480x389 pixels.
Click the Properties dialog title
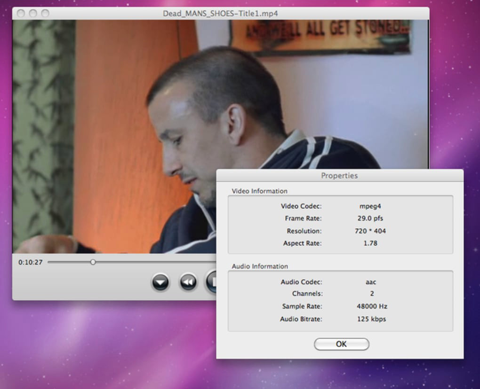pos(339,176)
